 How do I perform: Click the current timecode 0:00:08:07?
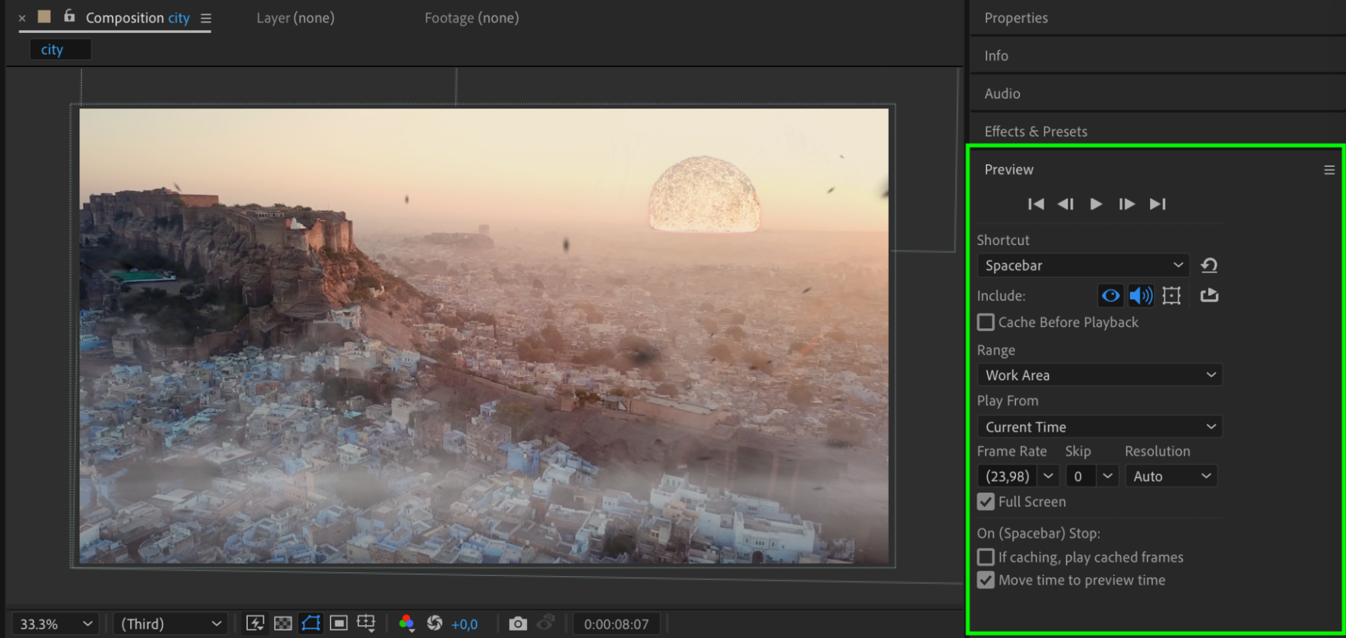click(616, 624)
